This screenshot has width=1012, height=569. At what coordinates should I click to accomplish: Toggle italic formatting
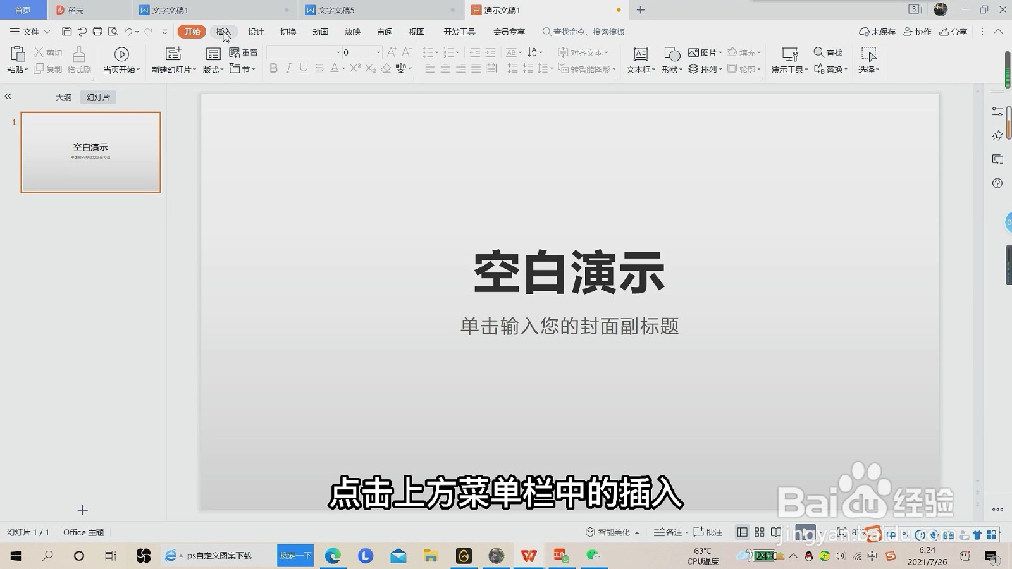coord(288,68)
